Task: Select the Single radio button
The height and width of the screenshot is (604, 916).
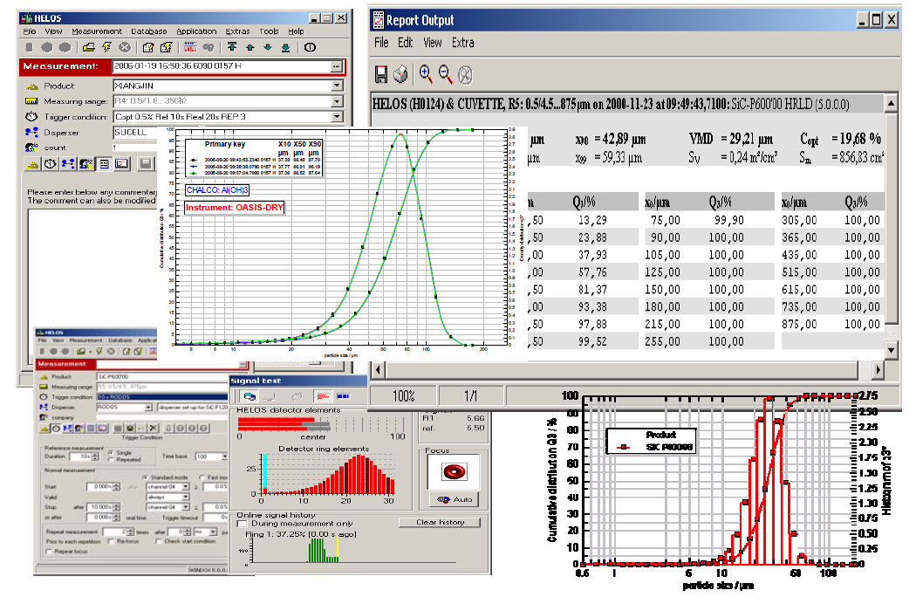Action: 111,452
